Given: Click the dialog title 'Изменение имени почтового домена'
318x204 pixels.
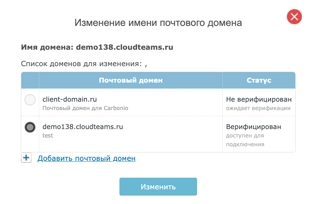Looking at the screenshot, I should (158, 23).
